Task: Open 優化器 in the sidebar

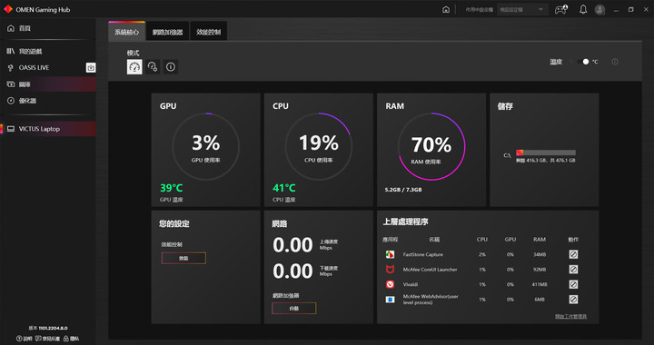Action: tap(48, 101)
